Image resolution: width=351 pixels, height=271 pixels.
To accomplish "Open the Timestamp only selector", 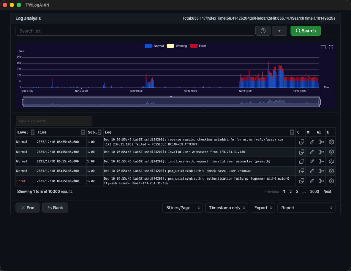I will 227,208.
